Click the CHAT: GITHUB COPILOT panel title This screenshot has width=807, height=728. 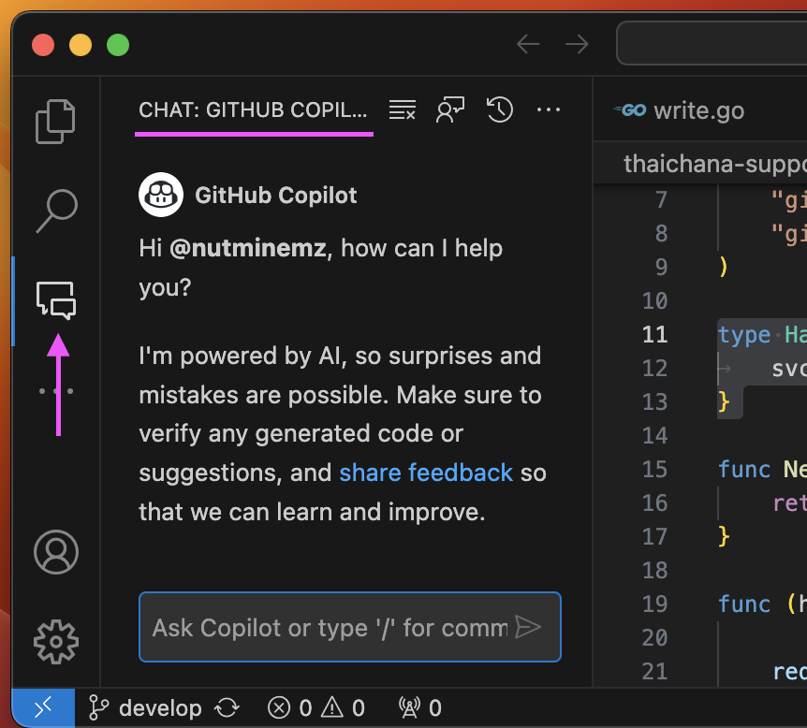click(x=253, y=109)
